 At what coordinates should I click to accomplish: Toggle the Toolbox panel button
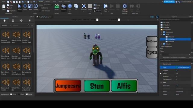pyautogui.click(x=64, y=7)
